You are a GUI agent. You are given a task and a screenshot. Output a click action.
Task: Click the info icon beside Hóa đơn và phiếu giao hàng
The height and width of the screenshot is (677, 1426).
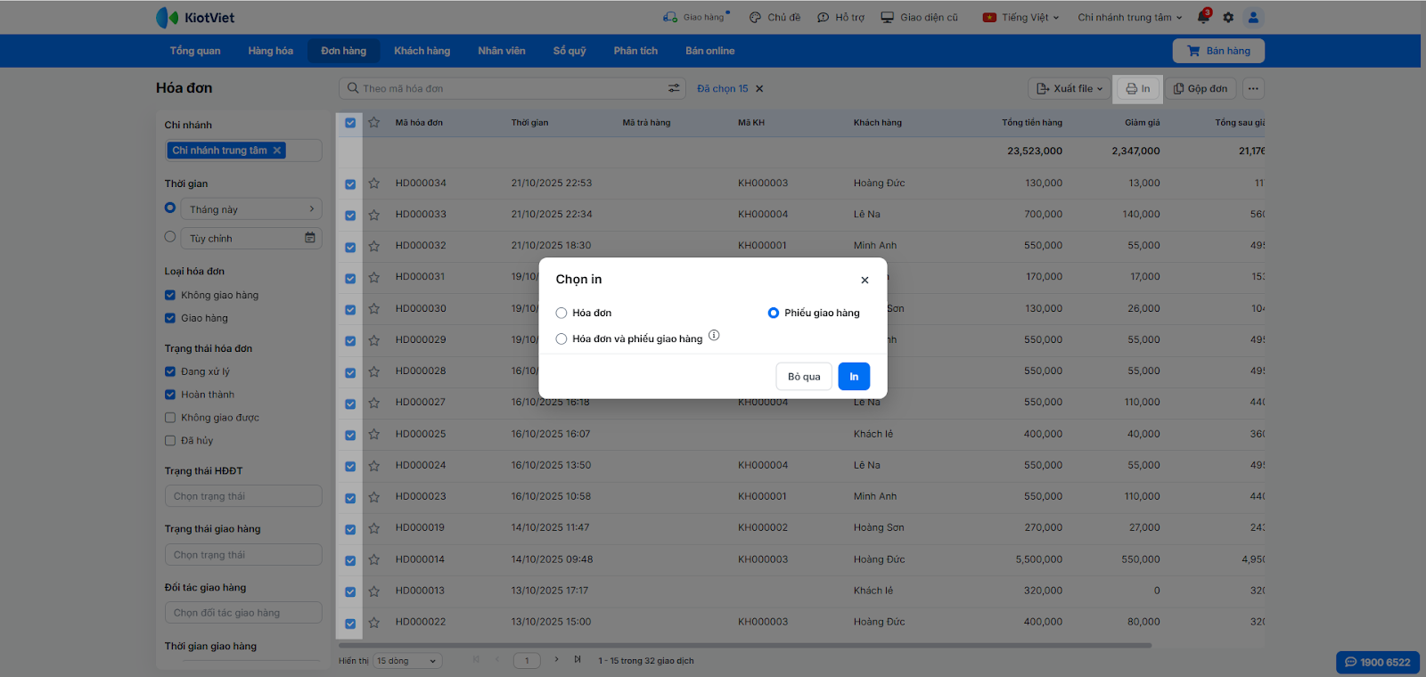tap(714, 336)
